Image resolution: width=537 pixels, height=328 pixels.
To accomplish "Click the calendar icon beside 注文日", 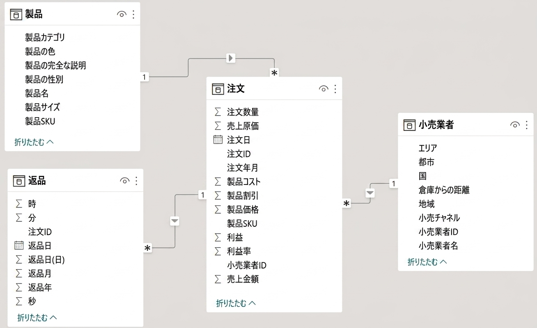I will (x=218, y=140).
